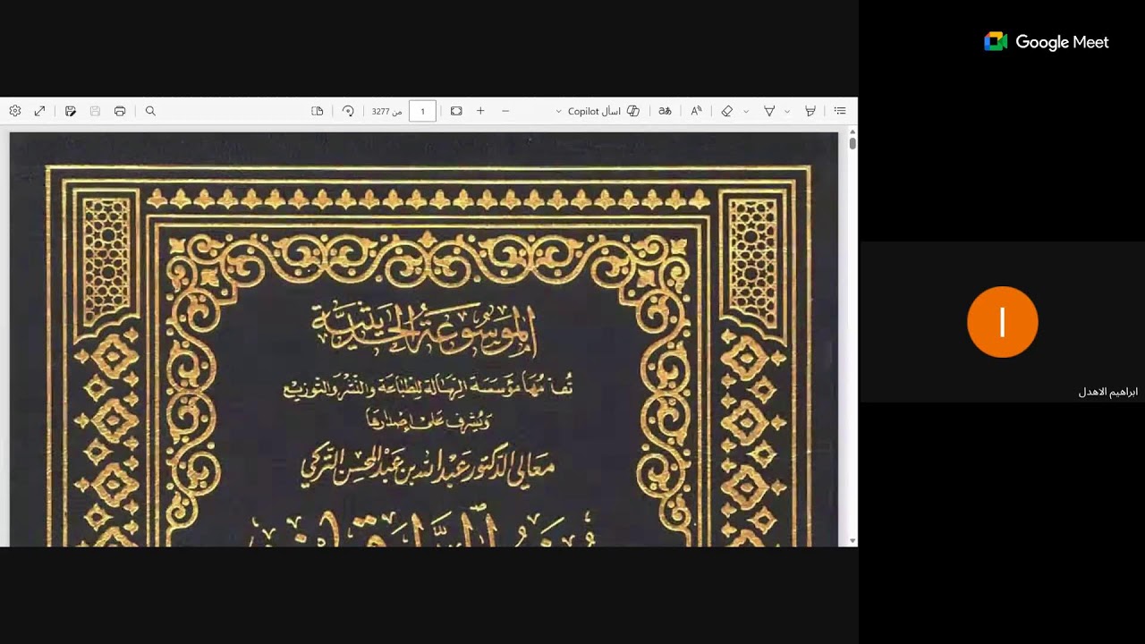The image size is (1145, 644).
Task: Fit page to width icon
Action: coord(456,111)
